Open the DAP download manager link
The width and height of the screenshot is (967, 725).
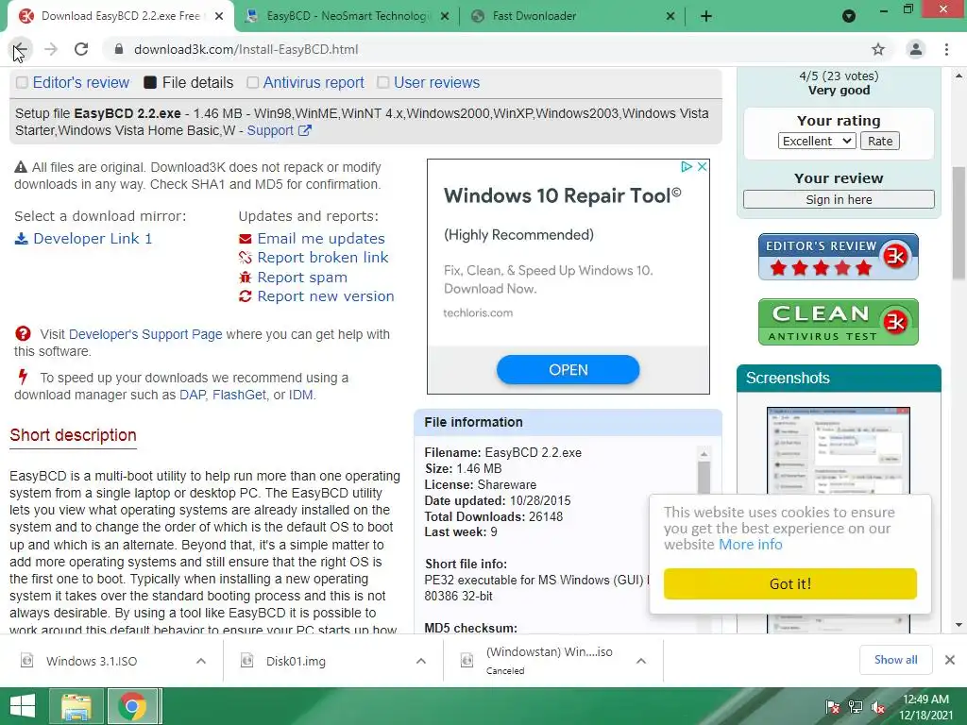tap(193, 395)
